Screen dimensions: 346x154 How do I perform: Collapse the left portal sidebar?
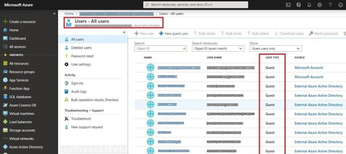54,14
